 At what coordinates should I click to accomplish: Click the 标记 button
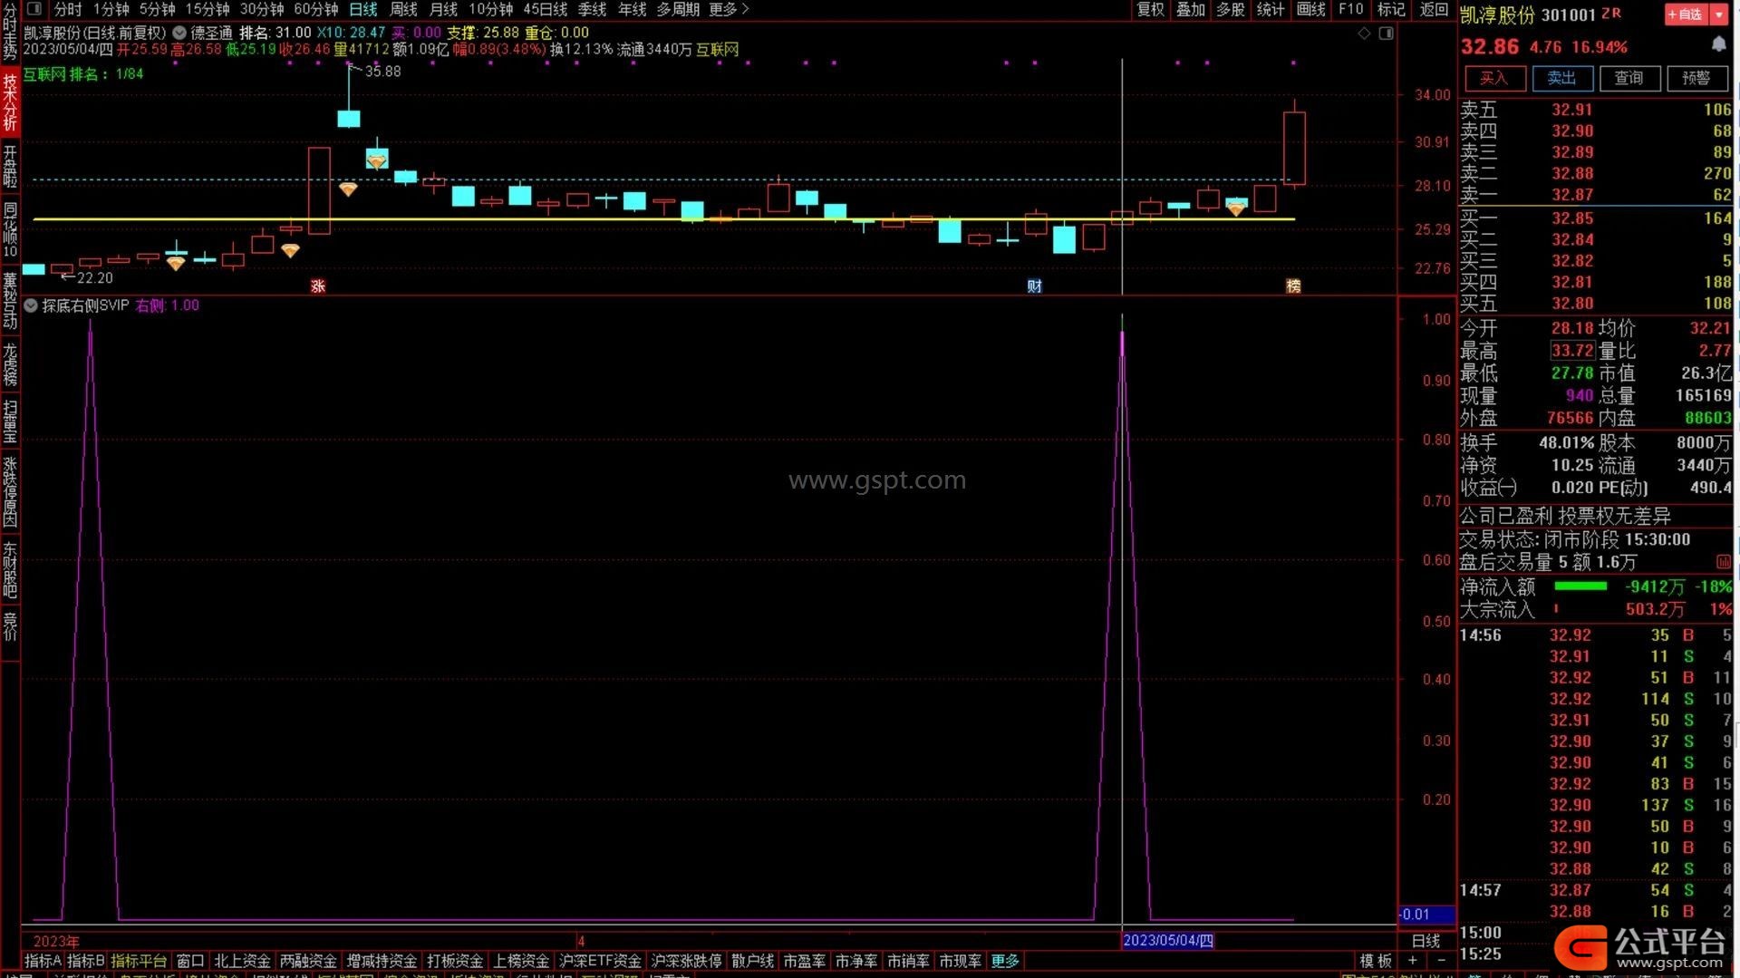click(x=1391, y=9)
